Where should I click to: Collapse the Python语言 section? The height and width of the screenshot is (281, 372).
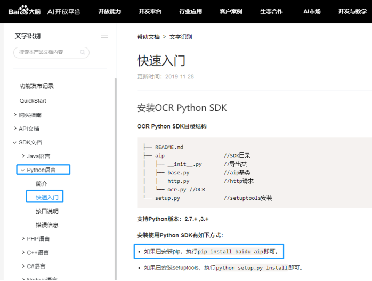coord(23,170)
